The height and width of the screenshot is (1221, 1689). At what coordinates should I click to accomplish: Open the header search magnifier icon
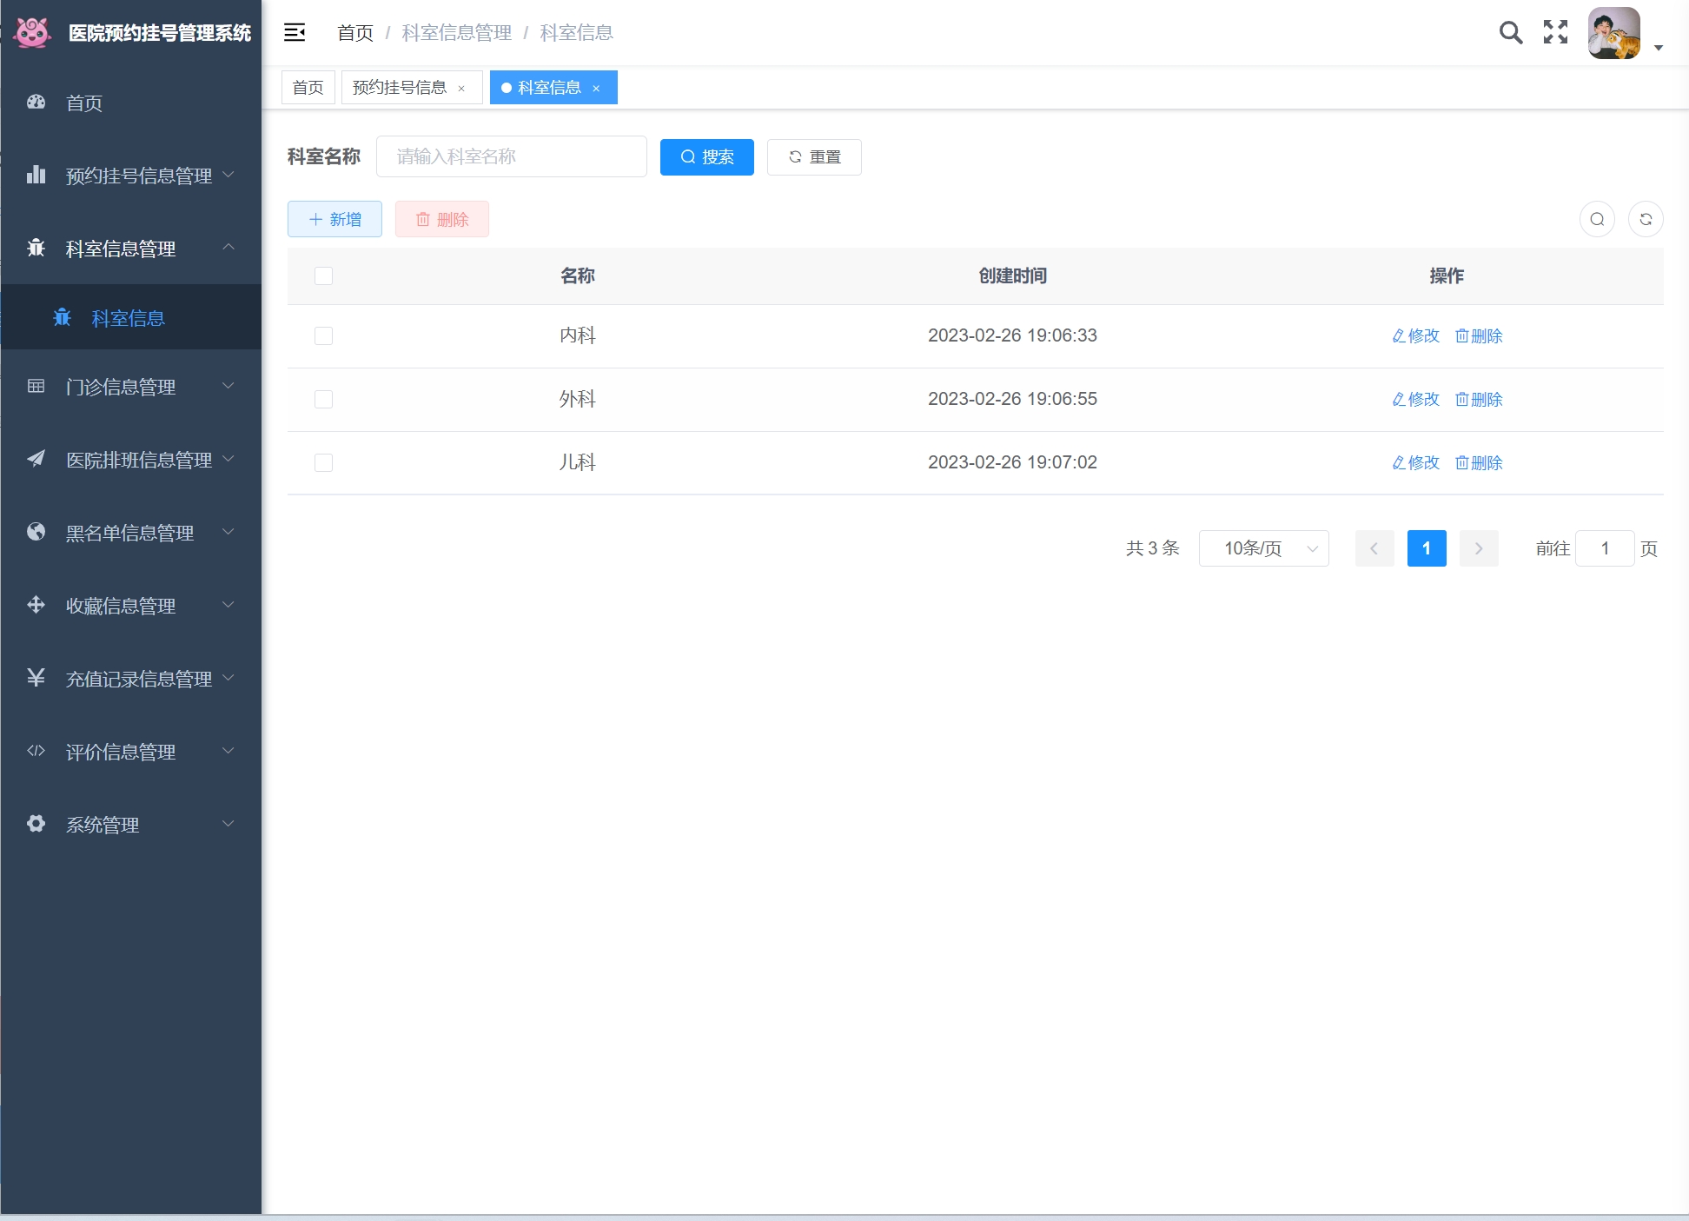pyautogui.click(x=1511, y=33)
